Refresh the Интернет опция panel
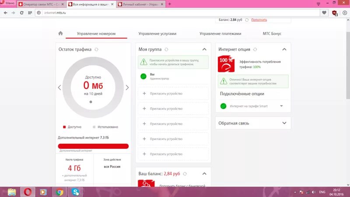This screenshot has width=350, height=197. point(255,49)
